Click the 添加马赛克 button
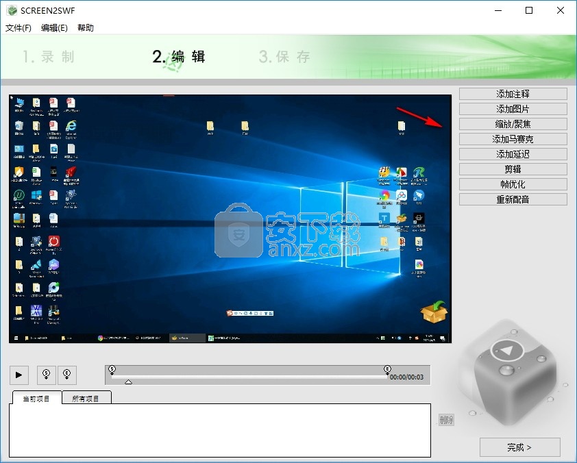 pyautogui.click(x=513, y=139)
